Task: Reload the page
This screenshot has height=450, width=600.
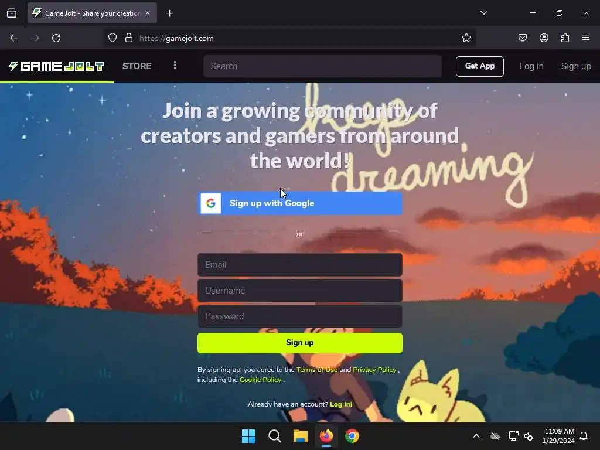Action: (x=56, y=38)
